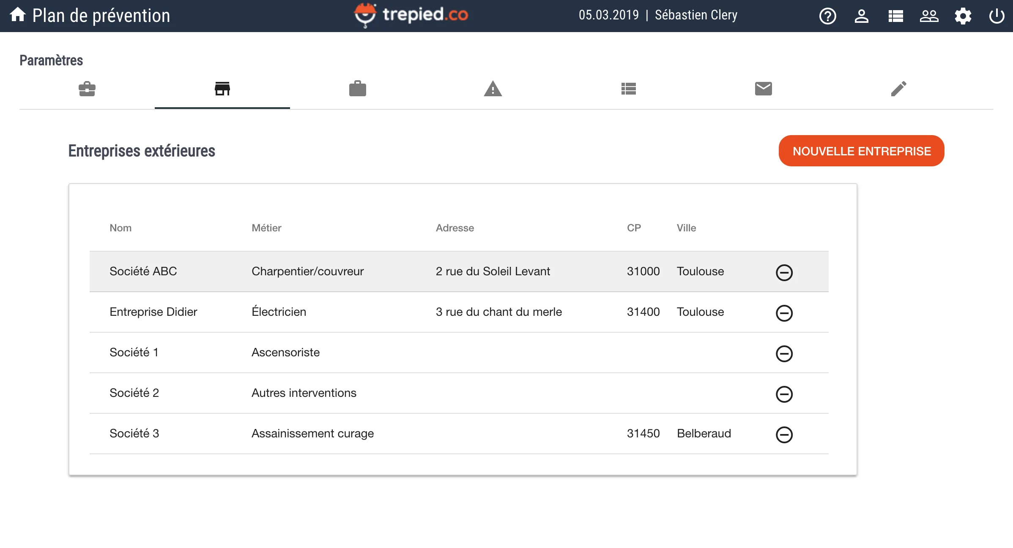This screenshot has width=1013, height=548.
Task: Select the Société 1 name cell
Action: click(x=134, y=352)
